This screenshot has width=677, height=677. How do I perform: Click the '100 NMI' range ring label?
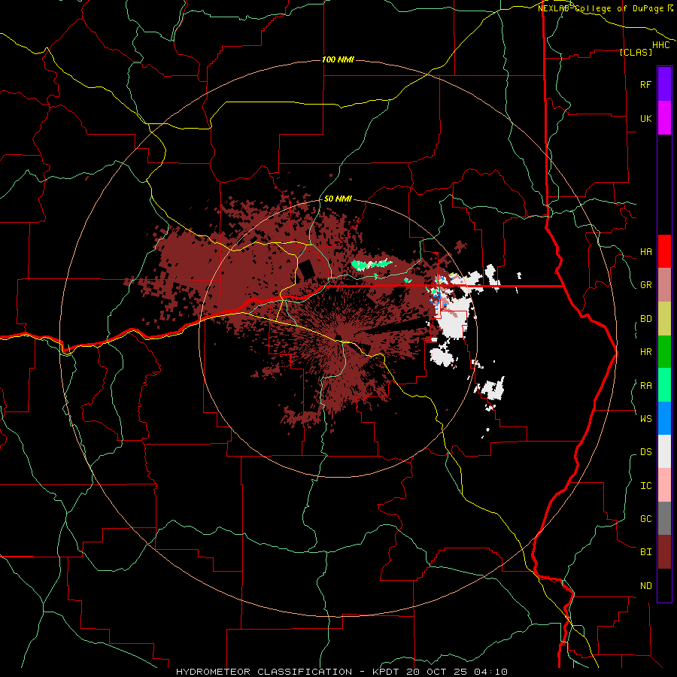coord(338,59)
